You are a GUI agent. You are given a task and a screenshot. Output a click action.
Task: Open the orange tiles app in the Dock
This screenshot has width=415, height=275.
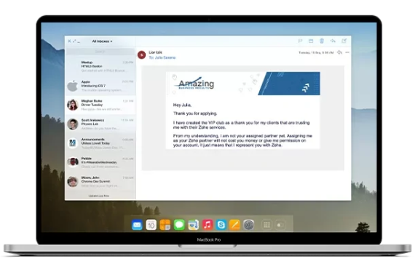(165, 225)
